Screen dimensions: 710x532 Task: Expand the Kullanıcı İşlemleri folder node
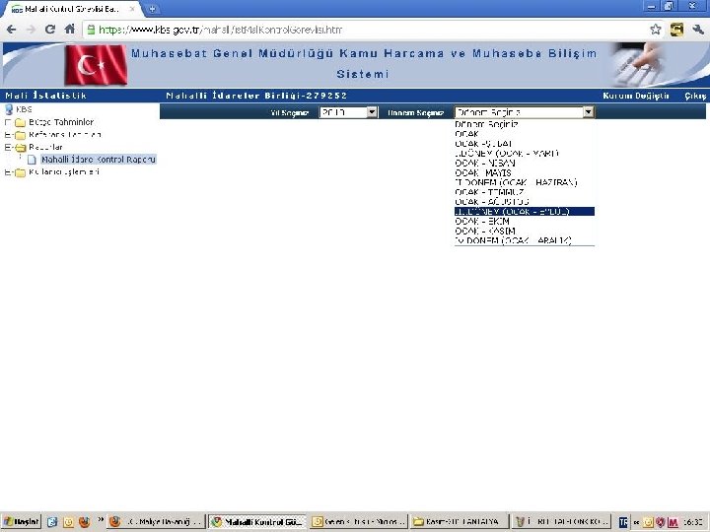click(8, 171)
